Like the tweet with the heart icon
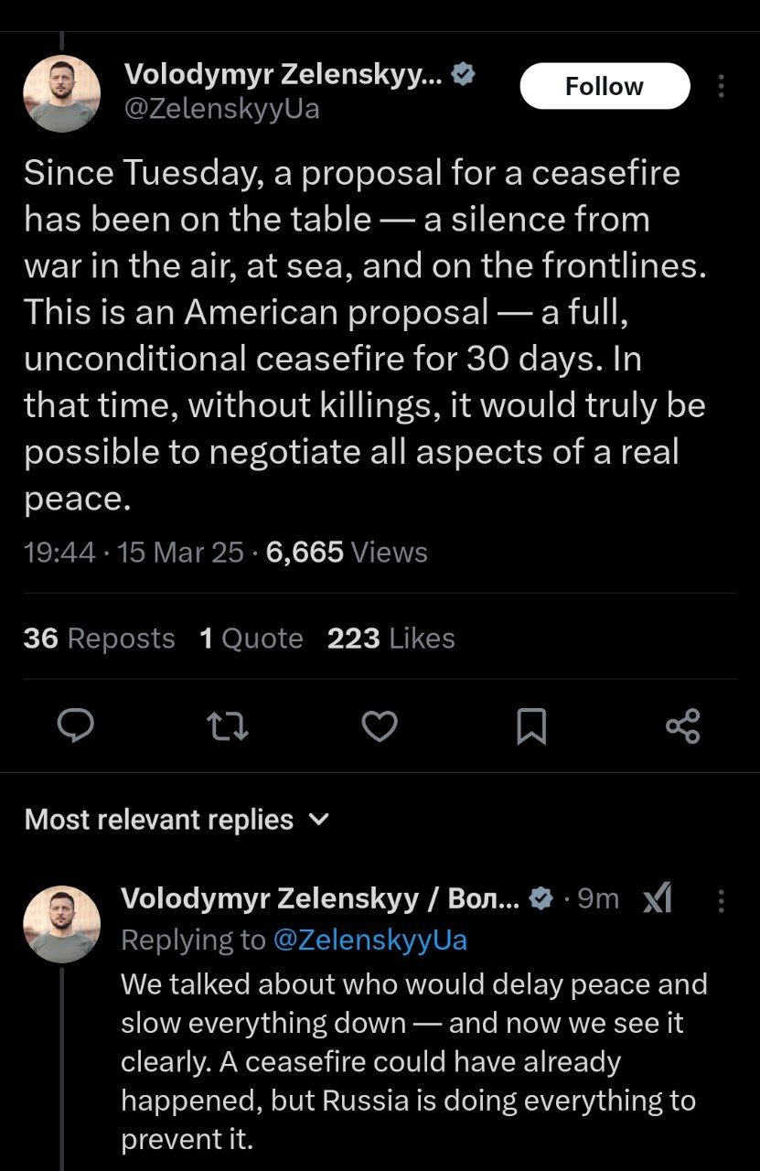760x1171 pixels. [x=380, y=726]
